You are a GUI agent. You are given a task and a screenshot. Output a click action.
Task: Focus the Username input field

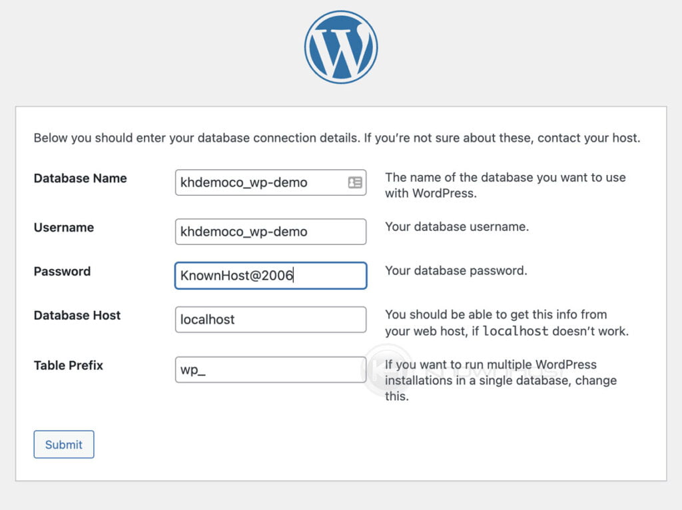[x=270, y=232]
